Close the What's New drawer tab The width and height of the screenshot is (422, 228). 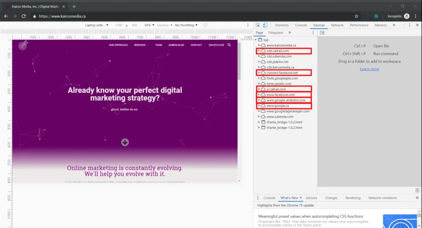[x=301, y=198]
